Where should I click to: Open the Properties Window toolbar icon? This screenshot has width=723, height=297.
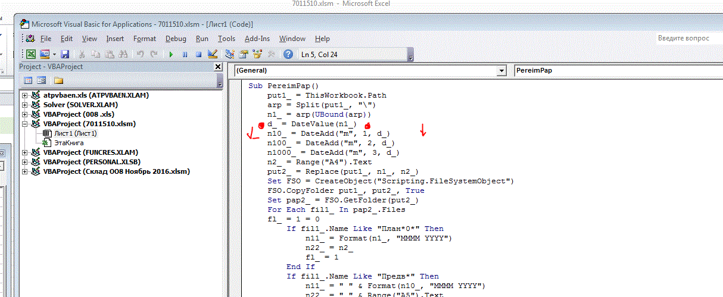tap(244, 54)
